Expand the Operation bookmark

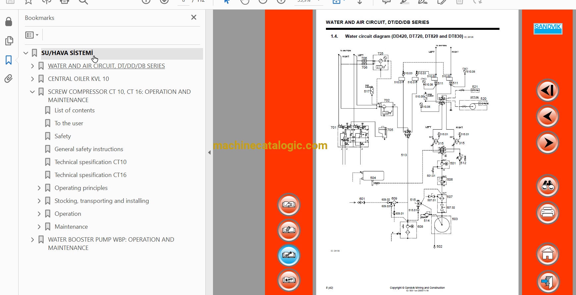point(39,214)
